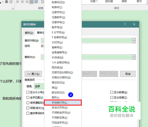Close the Find and Replace dialog
This screenshot has width=148, height=127.
tap(134, 24)
